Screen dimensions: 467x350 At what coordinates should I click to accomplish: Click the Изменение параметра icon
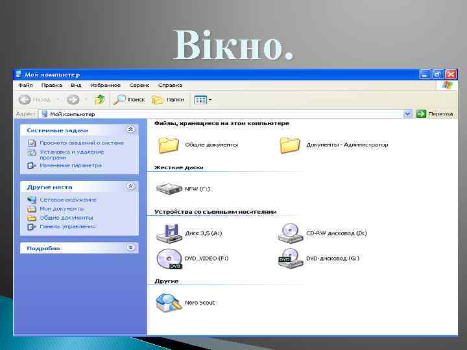[x=32, y=165]
